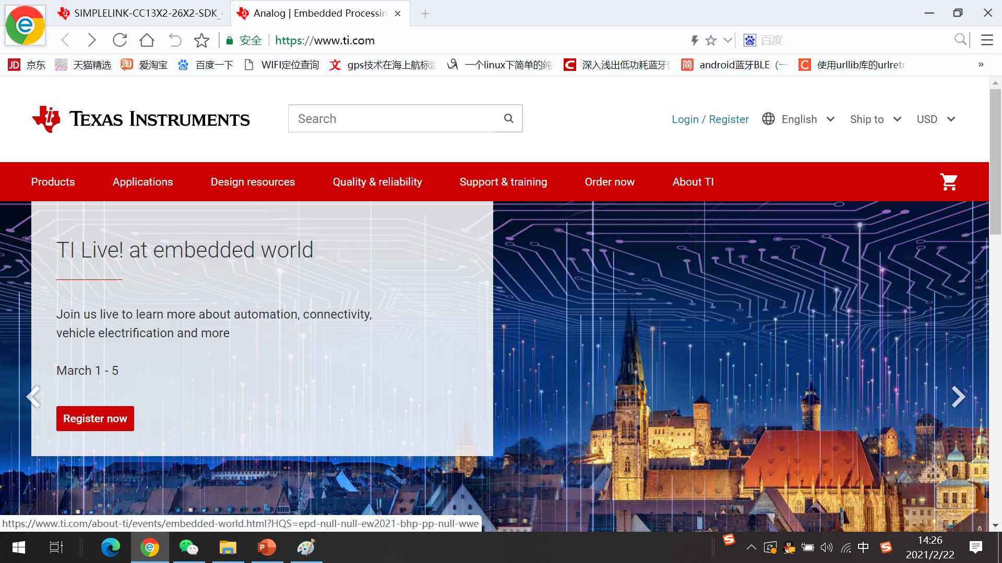Image resolution: width=1002 pixels, height=563 pixels.
Task: Click into the TI Search field
Action: coord(391,119)
